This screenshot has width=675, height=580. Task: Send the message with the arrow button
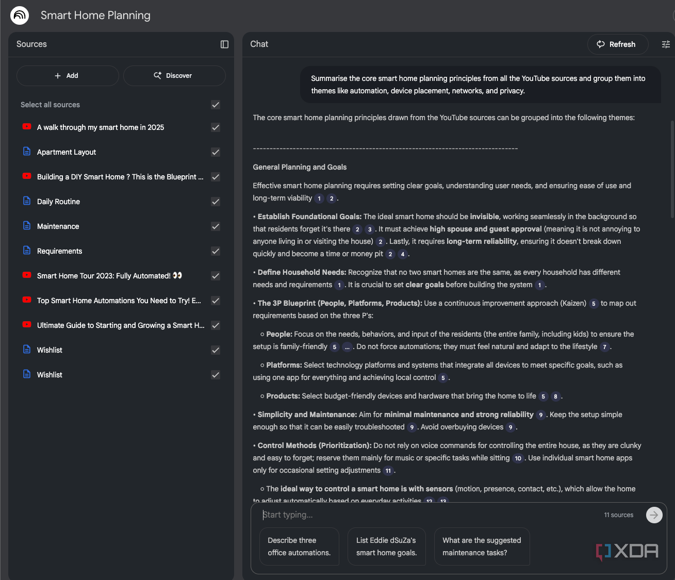click(x=654, y=515)
